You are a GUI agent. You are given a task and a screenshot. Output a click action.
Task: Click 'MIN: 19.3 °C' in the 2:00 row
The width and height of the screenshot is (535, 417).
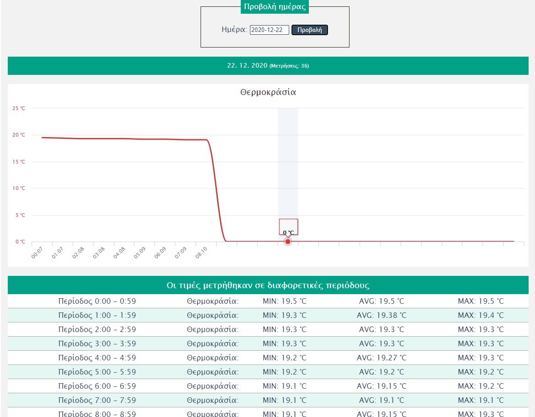[x=285, y=329]
